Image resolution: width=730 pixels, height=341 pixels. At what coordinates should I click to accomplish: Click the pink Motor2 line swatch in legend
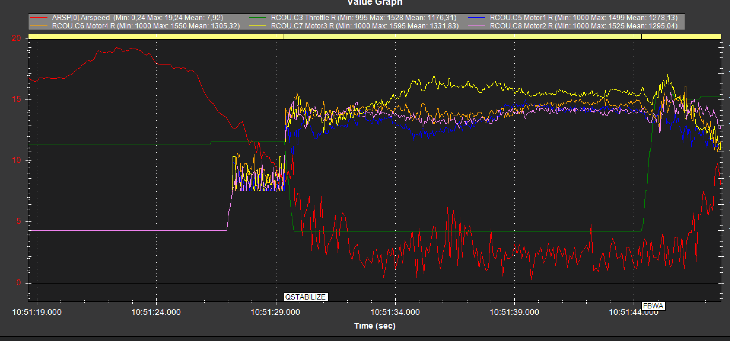[x=477, y=26]
